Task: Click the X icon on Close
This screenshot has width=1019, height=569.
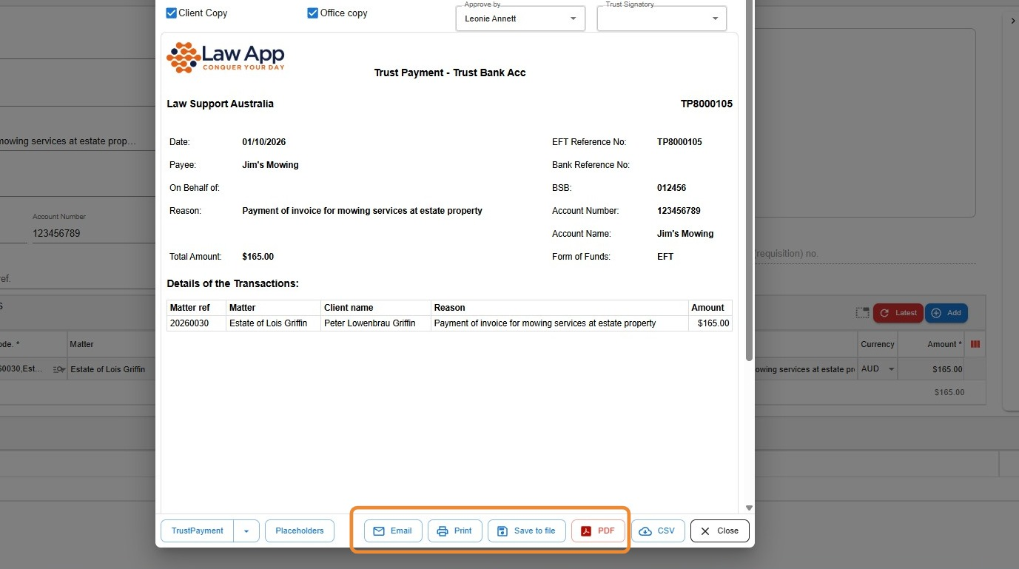Action: [x=705, y=531]
